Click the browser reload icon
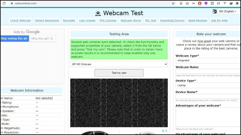241x135 pixels. coord(4,3)
